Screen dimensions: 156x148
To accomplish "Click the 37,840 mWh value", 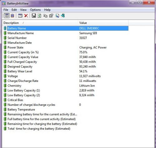I will pos(87,57).
